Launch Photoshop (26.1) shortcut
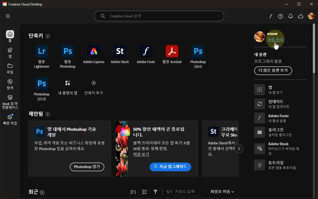 tap(198, 57)
